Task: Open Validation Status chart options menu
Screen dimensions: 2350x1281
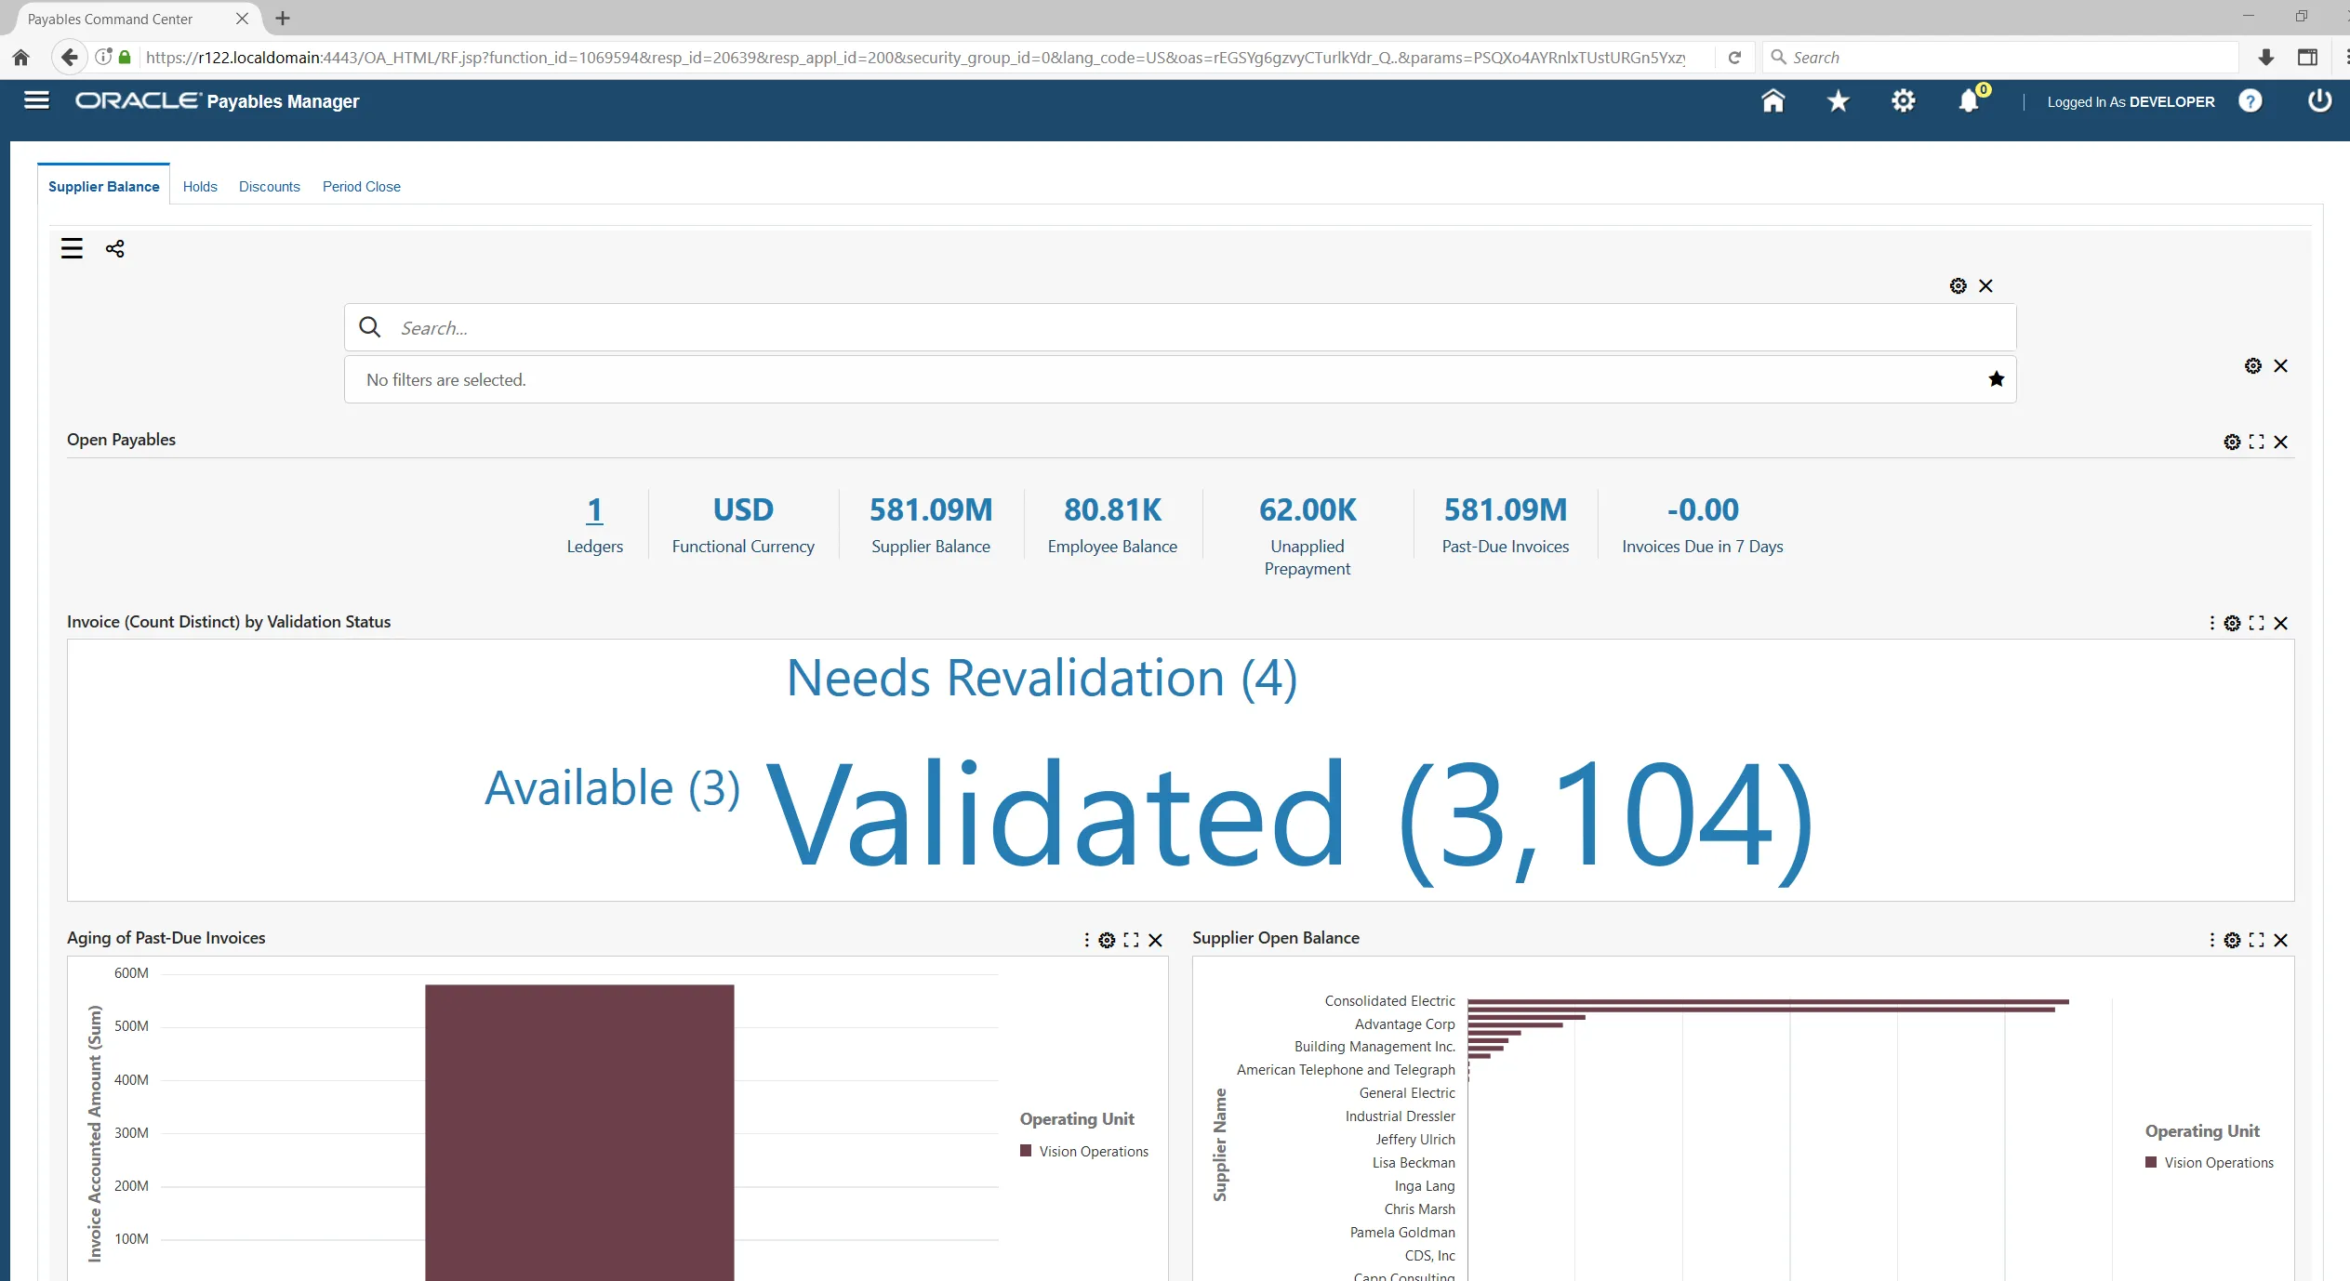Action: click(x=2211, y=623)
